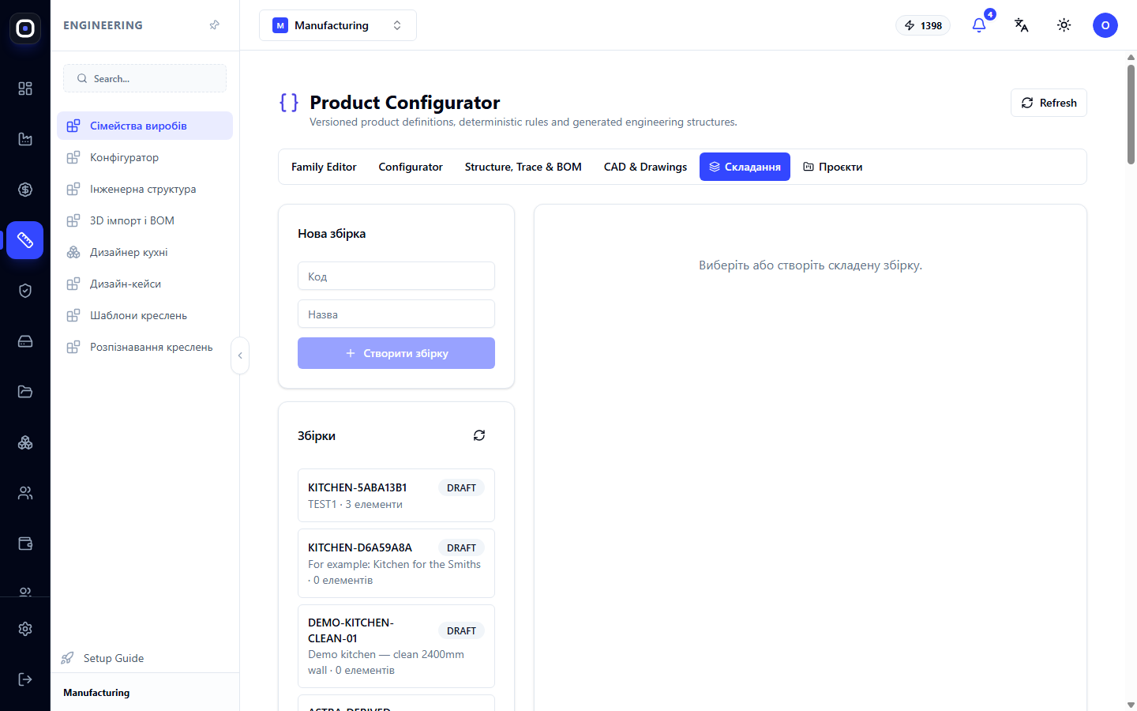Viewport: 1137px width, 711px height.
Task: Click the 1398 credits badge
Action: 923,25
